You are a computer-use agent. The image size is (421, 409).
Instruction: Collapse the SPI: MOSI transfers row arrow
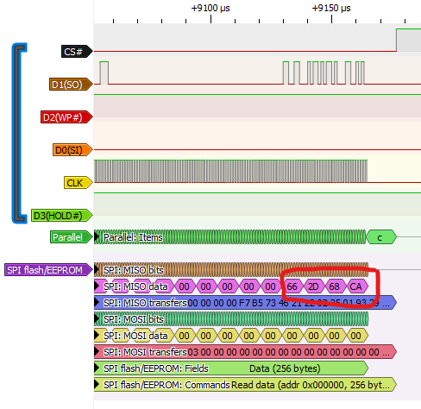tap(97, 352)
